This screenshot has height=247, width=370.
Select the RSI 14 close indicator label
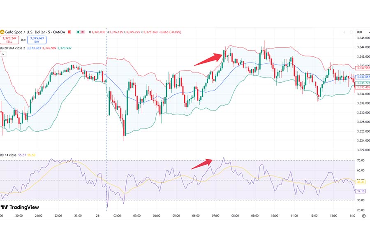tap(8, 155)
